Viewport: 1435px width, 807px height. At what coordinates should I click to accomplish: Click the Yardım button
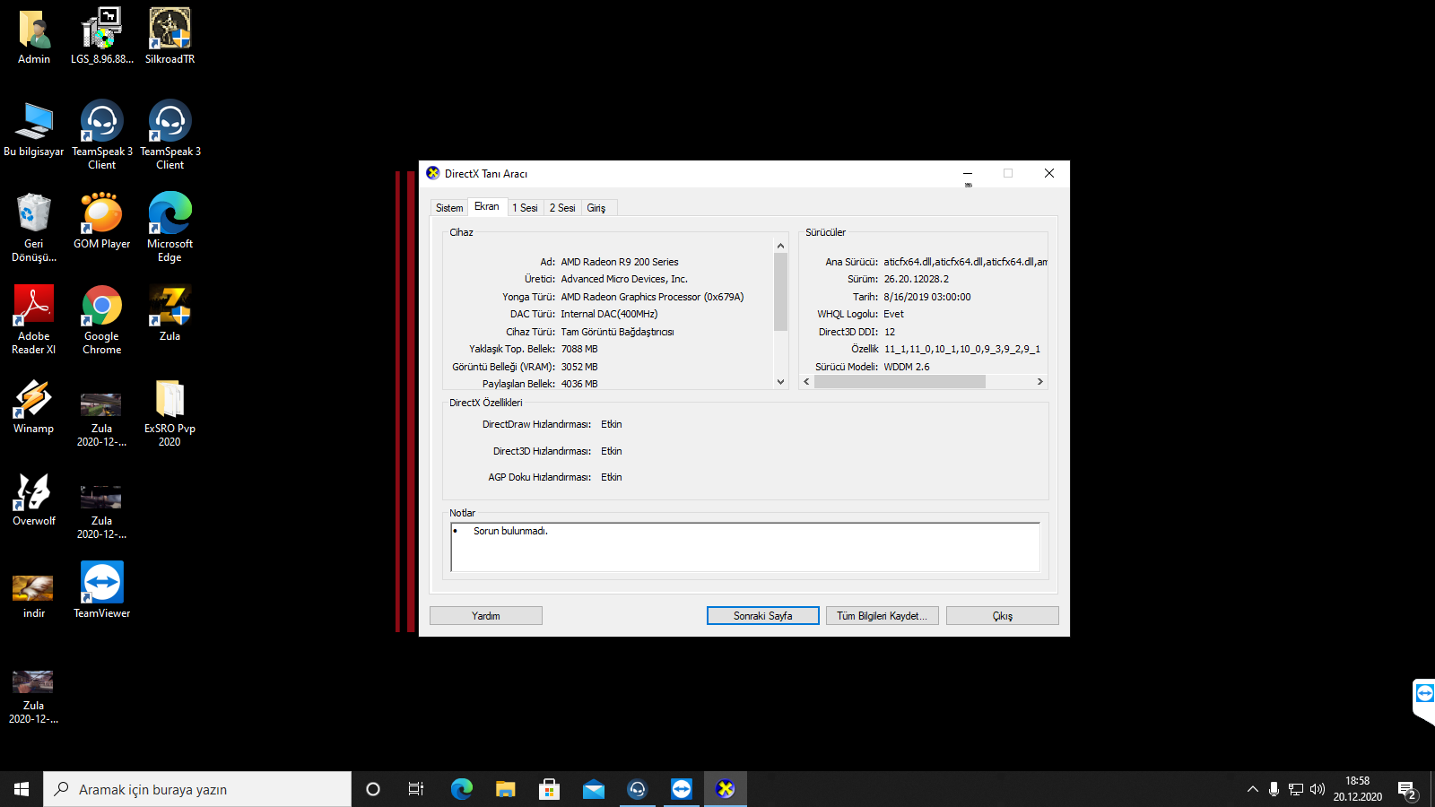486,616
